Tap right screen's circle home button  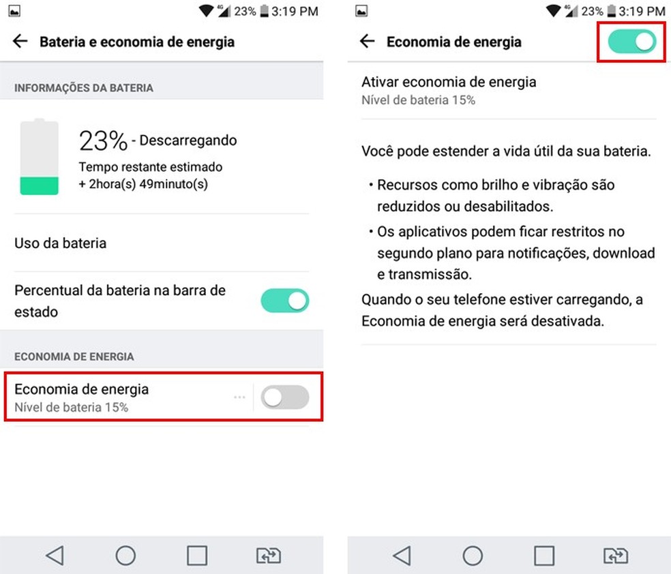pyautogui.click(x=473, y=555)
